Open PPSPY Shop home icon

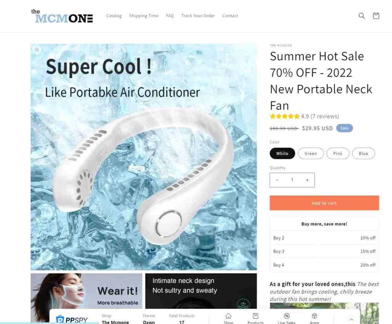(x=228, y=316)
